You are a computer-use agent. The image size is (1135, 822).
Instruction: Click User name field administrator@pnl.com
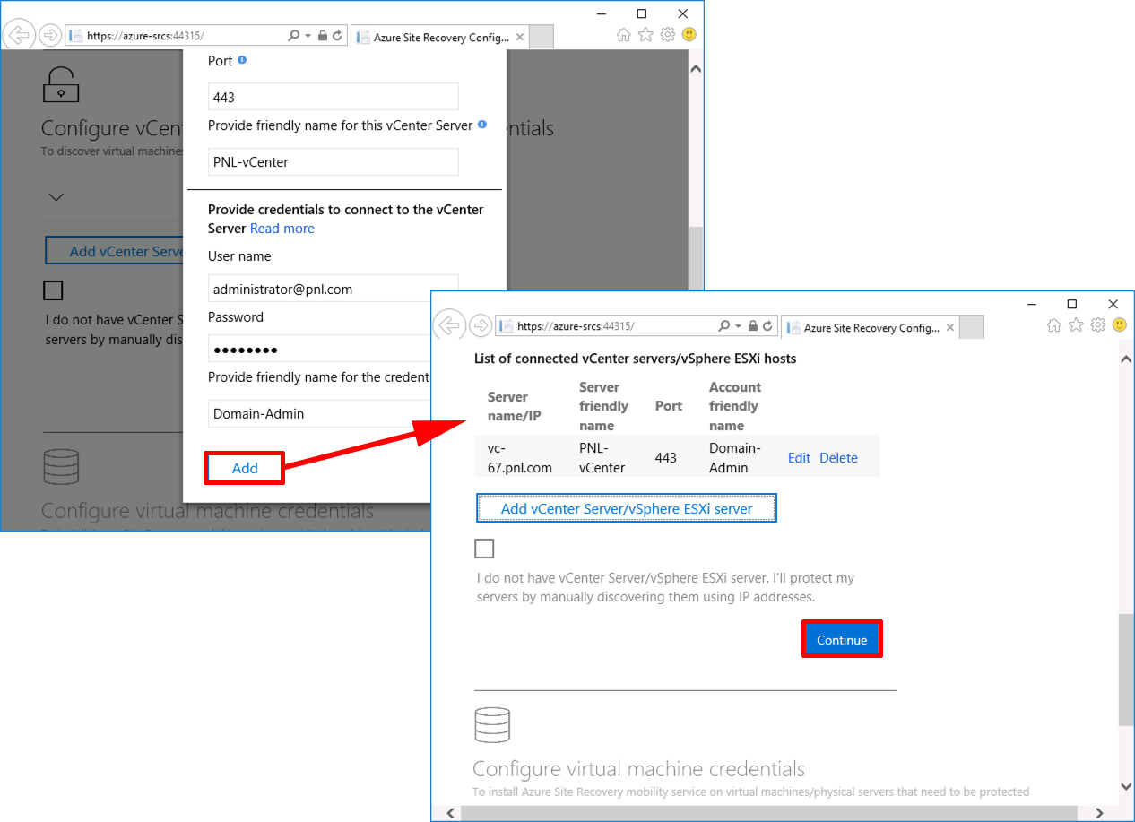coord(334,289)
